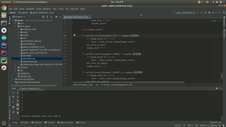Image resolution: width=226 pixels, height=127 pixels.
Task: Toggle soft-wrap in Run console
Action: click(x=18, y=101)
